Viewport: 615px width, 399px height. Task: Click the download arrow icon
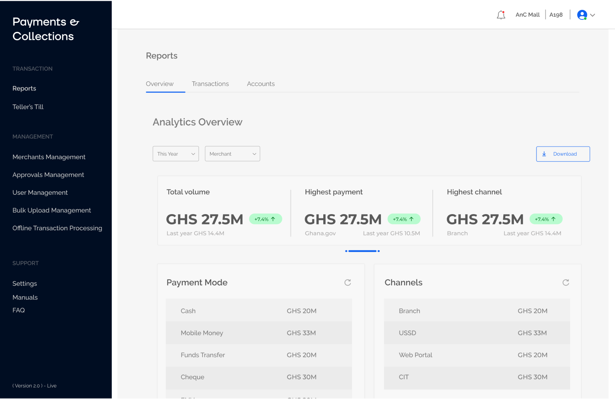[544, 154]
